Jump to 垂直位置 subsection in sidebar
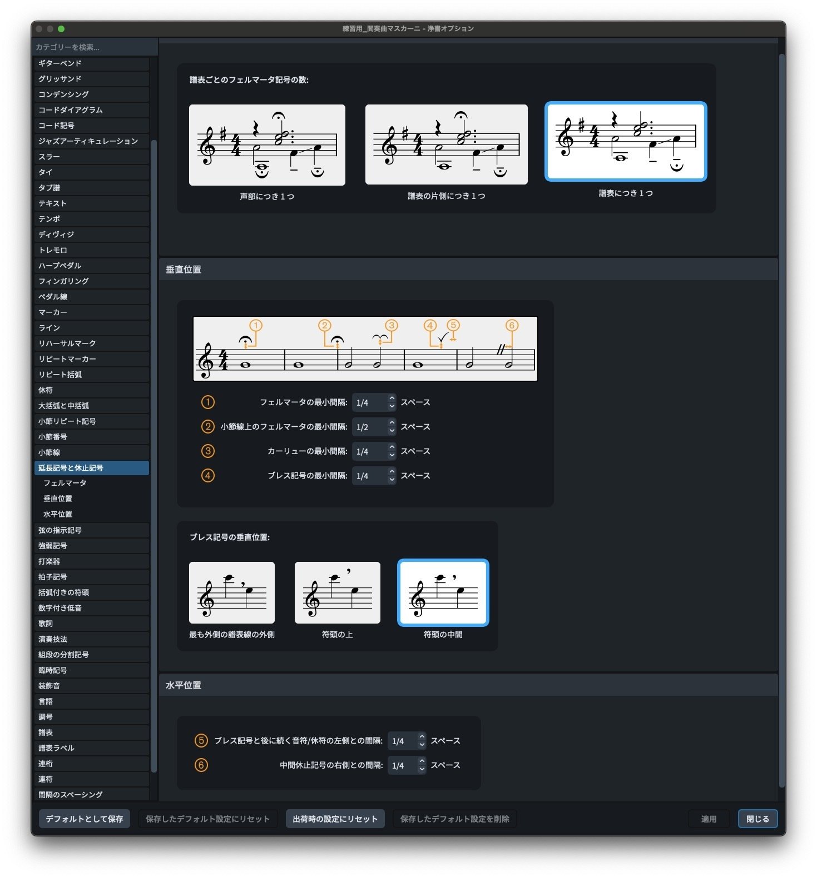This screenshot has height=877, width=817. (58, 499)
